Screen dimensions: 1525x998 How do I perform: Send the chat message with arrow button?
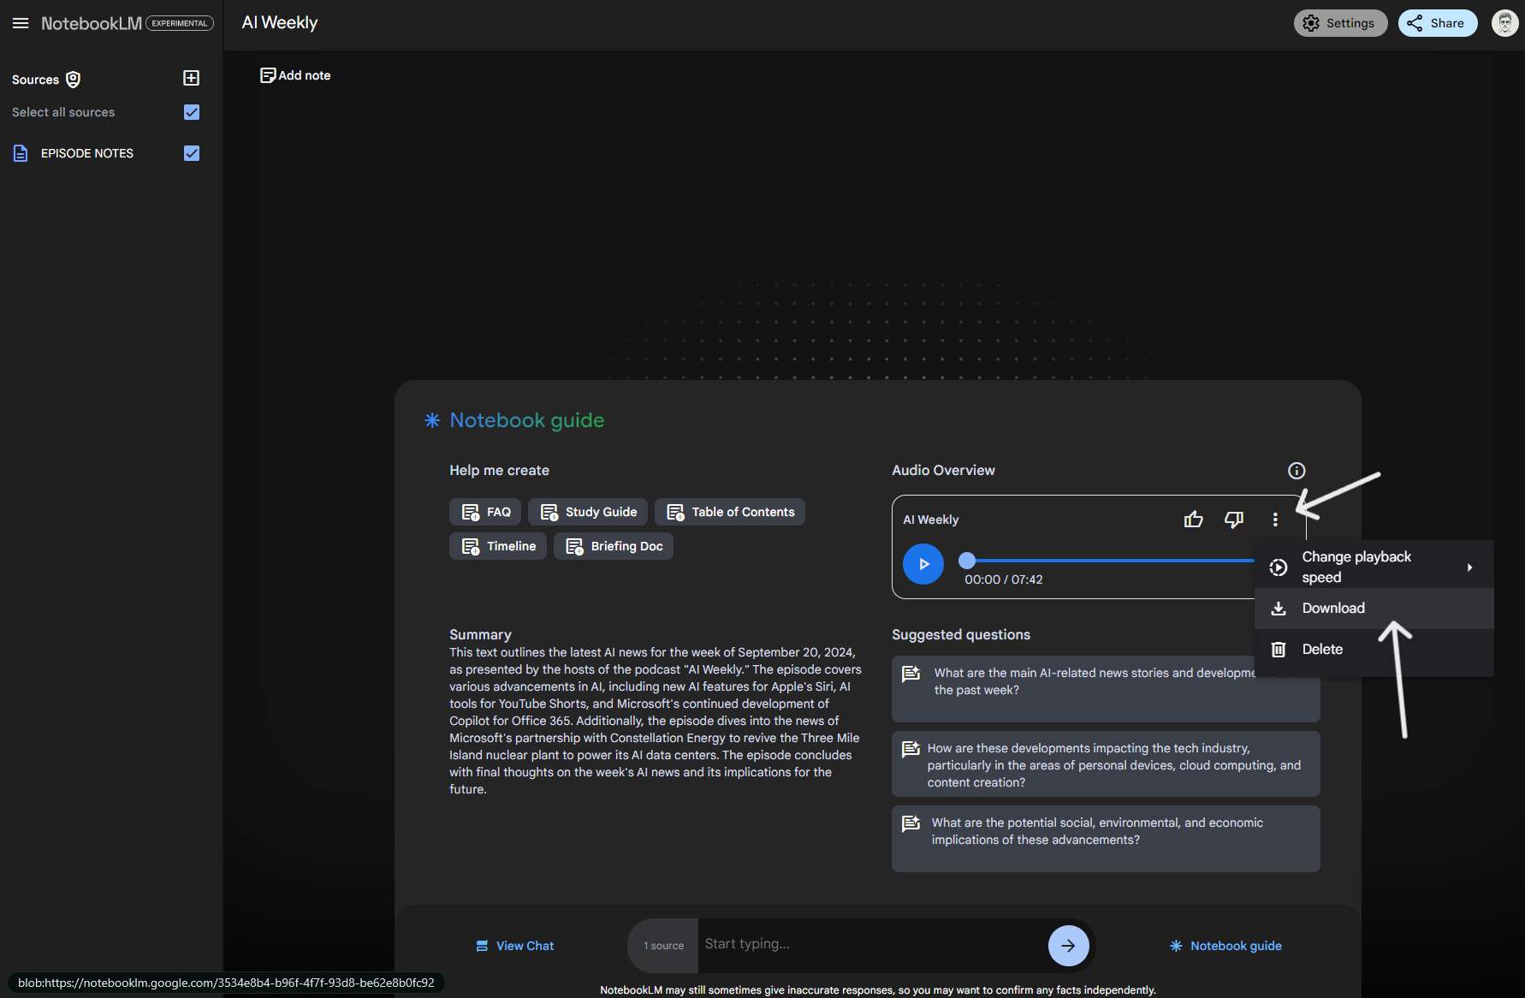1069,946
